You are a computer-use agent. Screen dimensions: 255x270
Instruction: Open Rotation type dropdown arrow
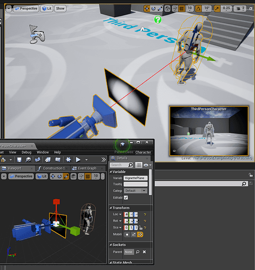[x=120, y=221]
